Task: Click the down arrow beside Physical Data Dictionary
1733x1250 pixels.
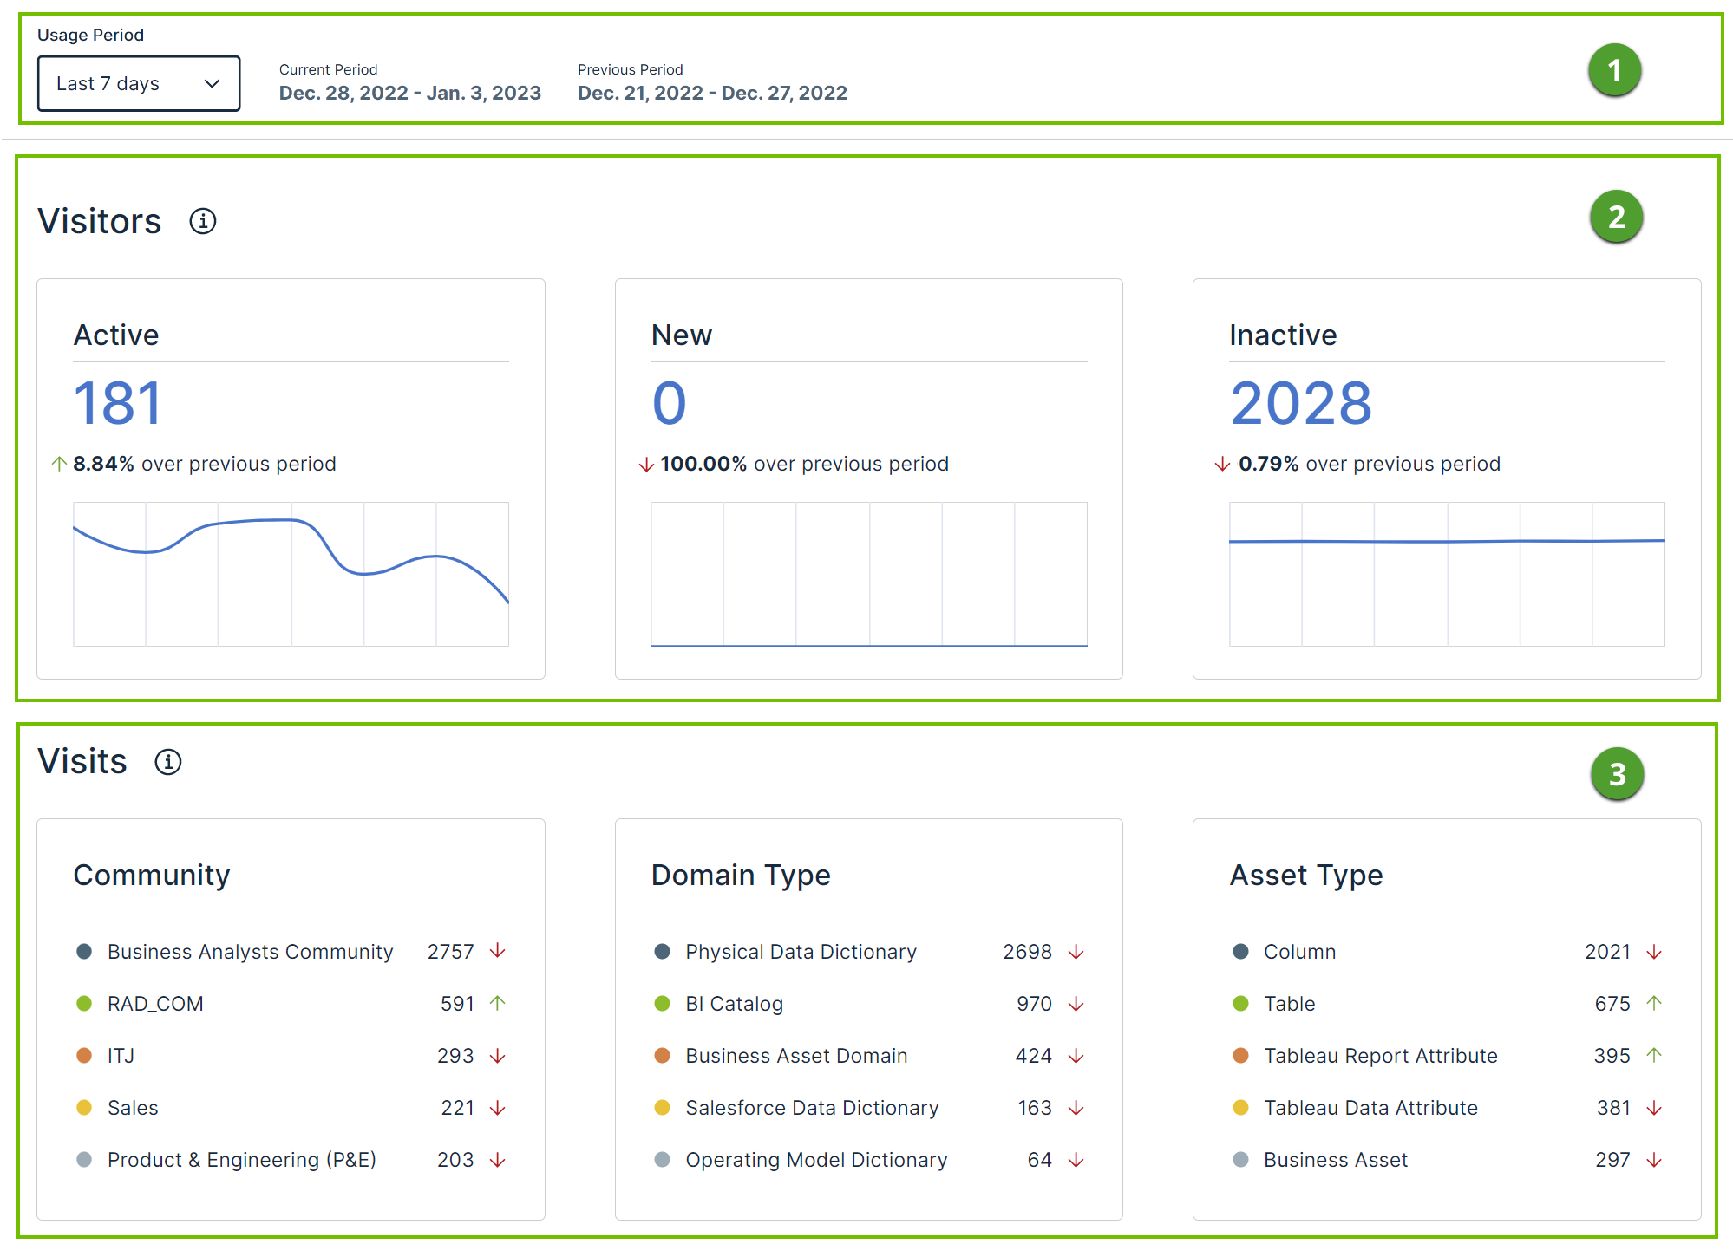Action: [1076, 951]
